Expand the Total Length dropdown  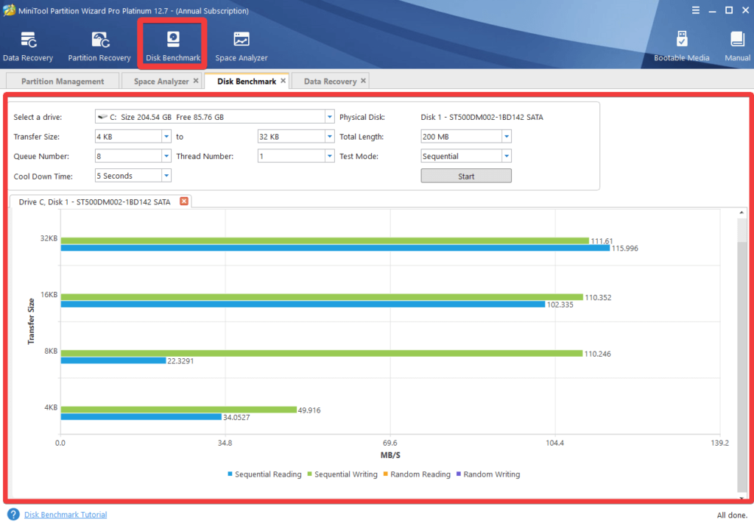click(x=507, y=137)
